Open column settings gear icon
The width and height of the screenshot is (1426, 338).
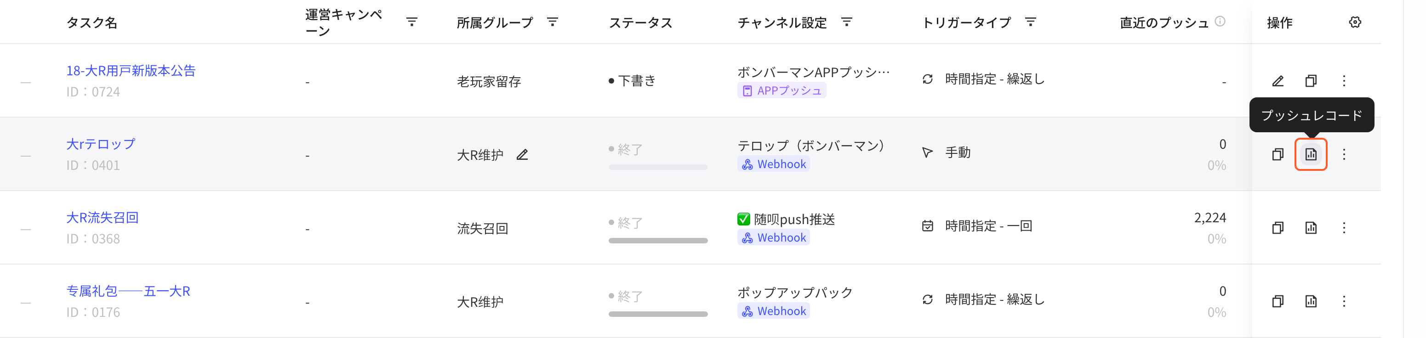pyautogui.click(x=1355, y=22)
